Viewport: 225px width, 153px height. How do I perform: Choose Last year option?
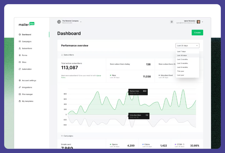coord(187,75)
